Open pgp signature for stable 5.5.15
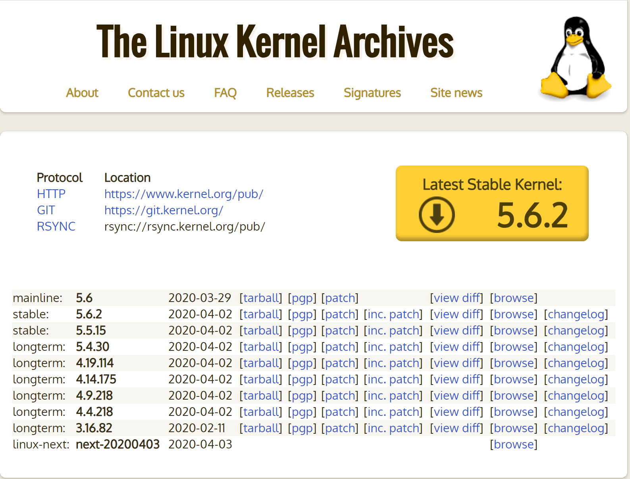Viewport: 630px width, 479px height. point(302,331)
